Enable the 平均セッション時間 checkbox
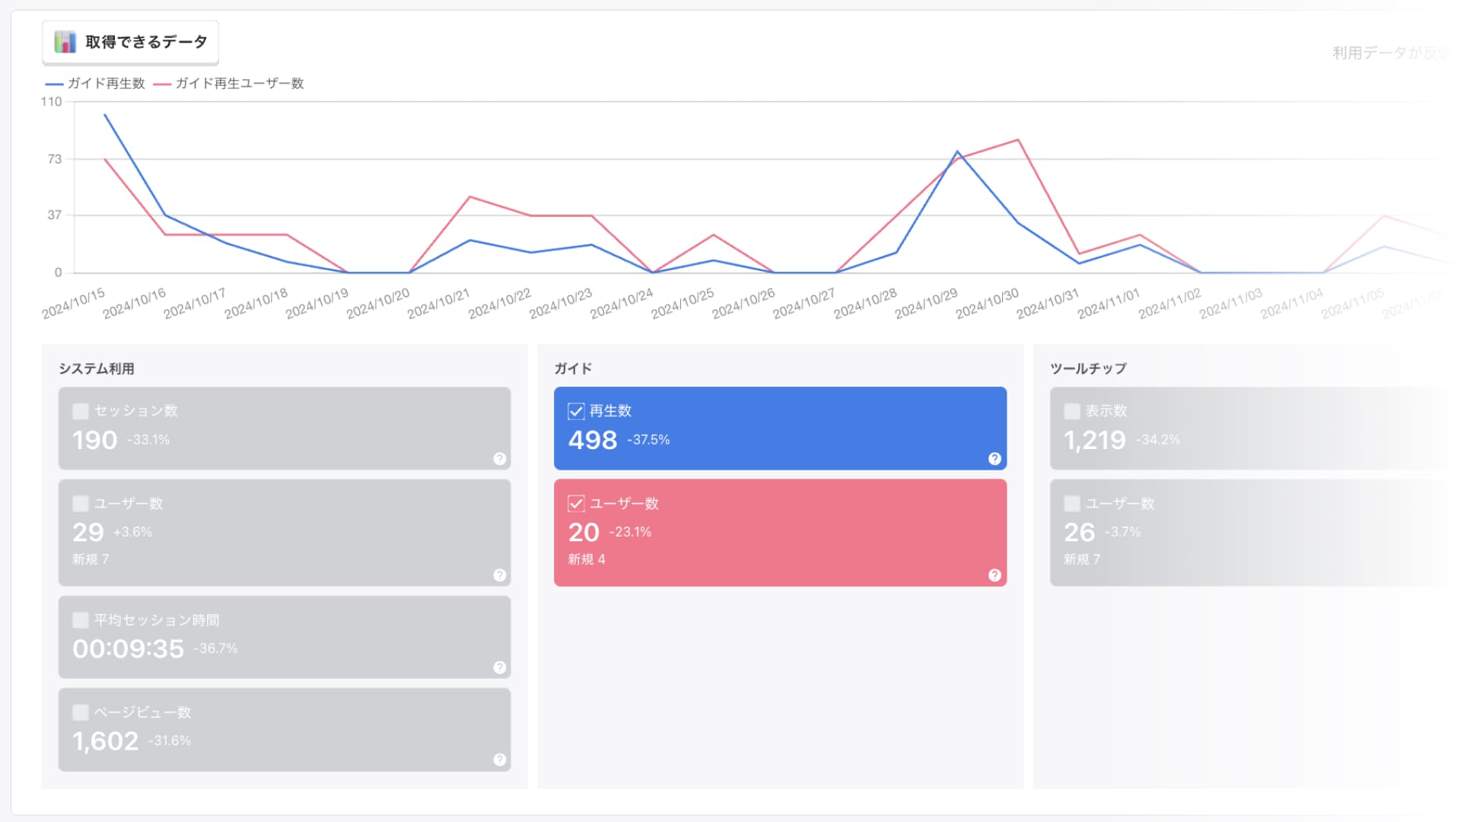1461x822 pixels. click(x=80, y=620)
